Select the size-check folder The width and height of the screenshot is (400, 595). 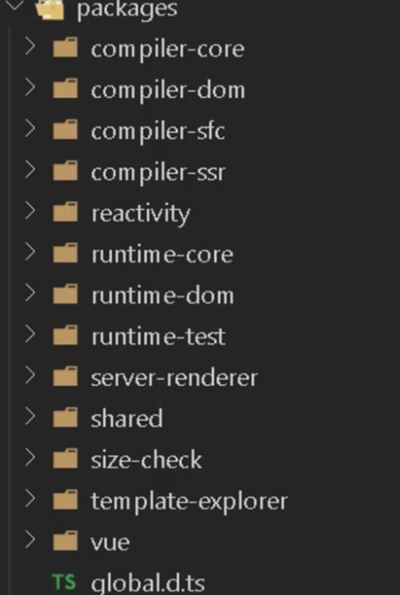pos(200,459)
